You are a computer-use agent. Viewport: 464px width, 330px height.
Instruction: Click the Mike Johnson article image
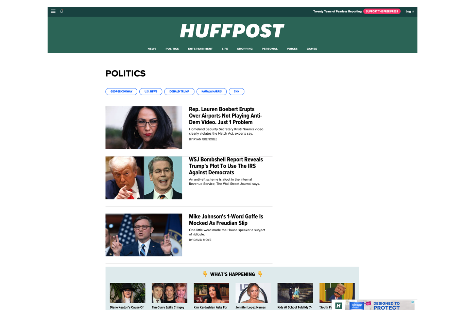click(143, 235)
